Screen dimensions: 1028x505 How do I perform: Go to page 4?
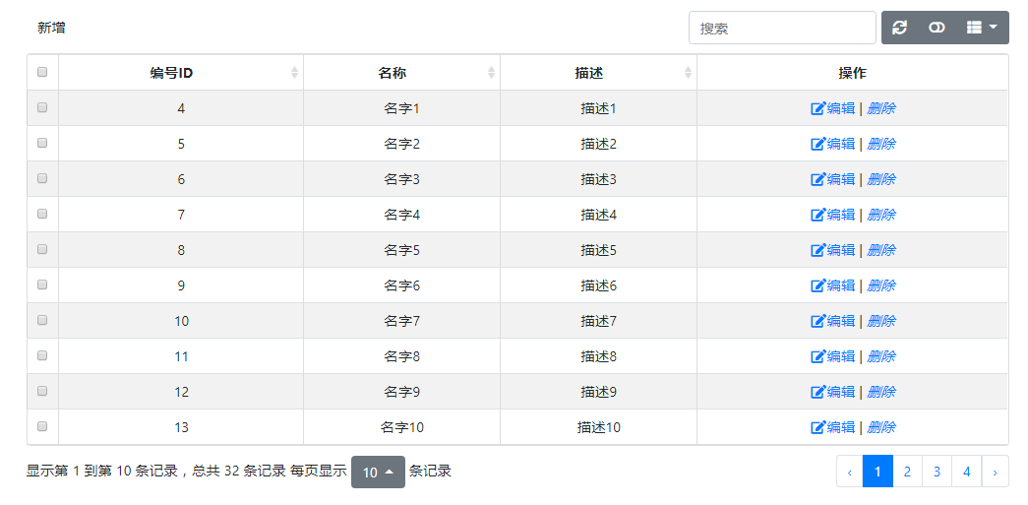click(x=966, y=472)
